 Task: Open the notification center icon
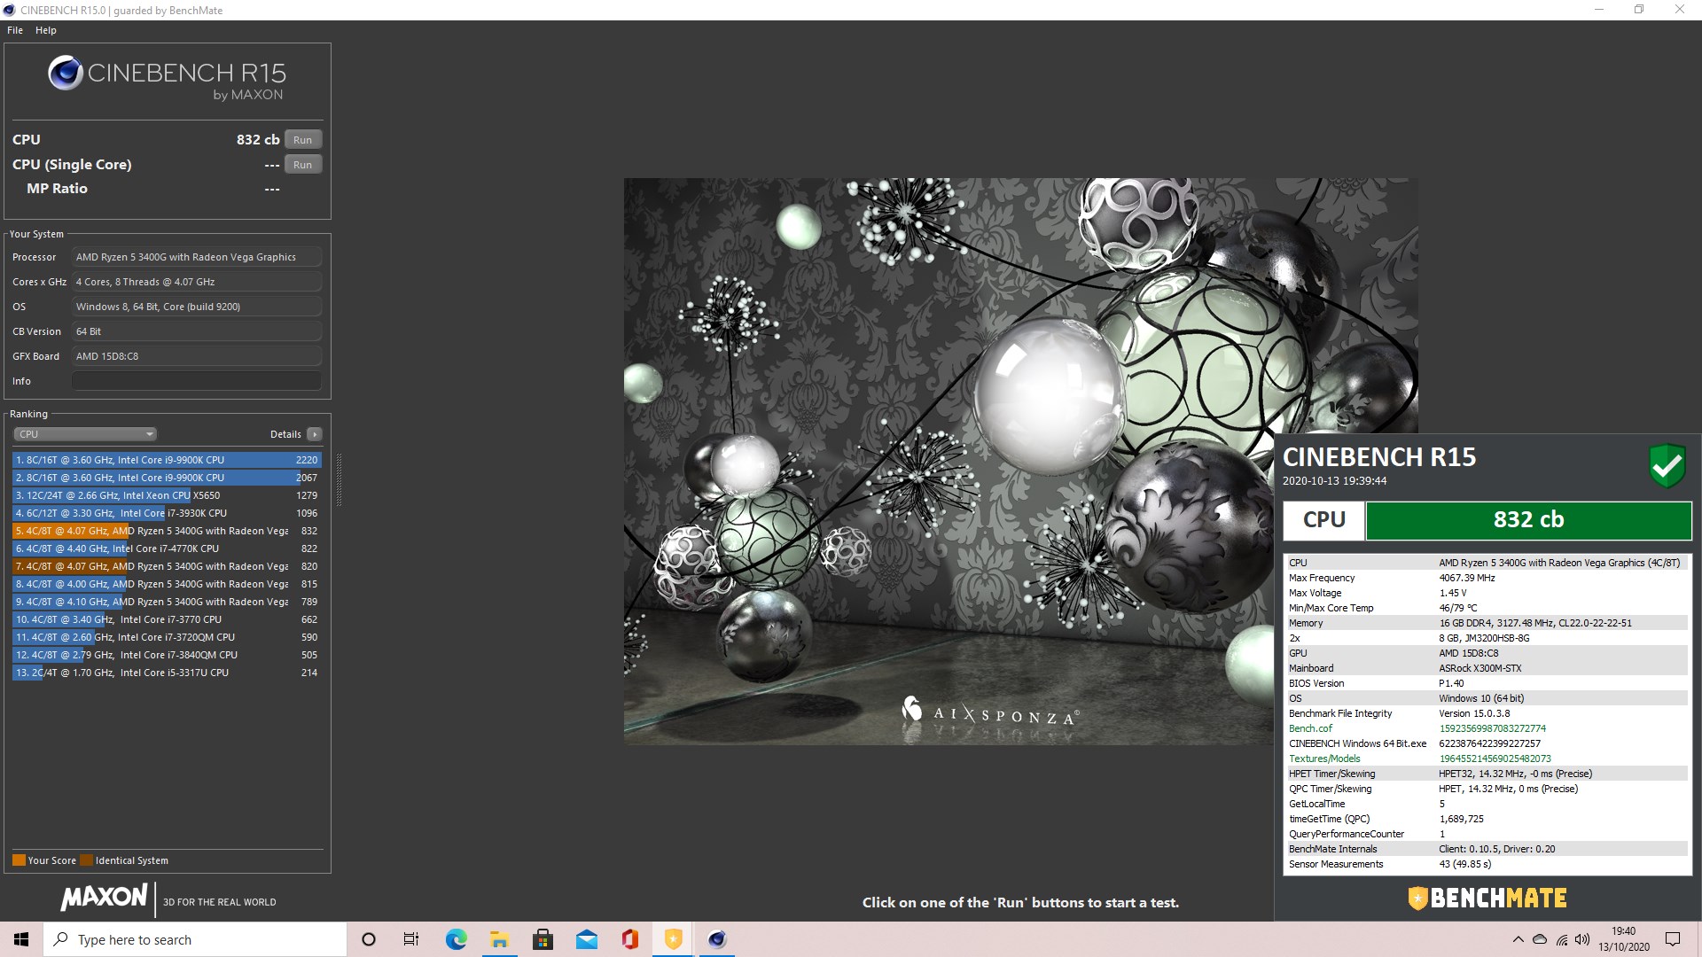(1673, 939)
